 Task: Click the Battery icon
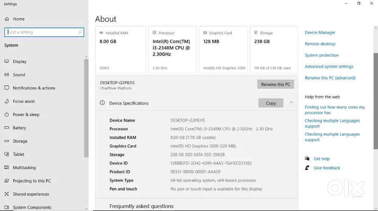6,128
